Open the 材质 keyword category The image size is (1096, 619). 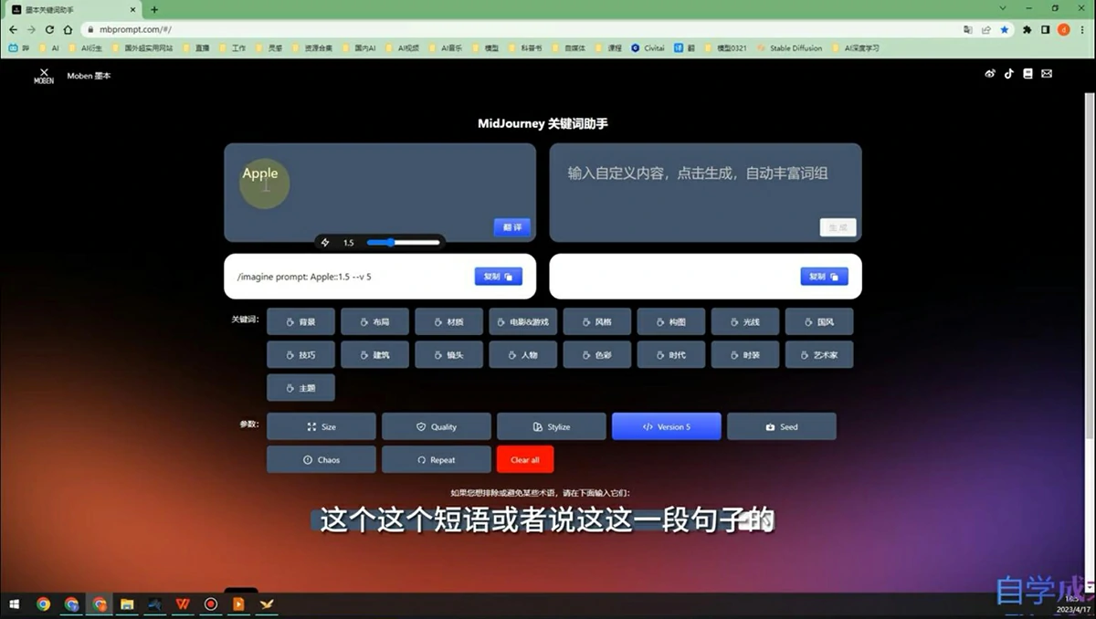[x=448, y=321]
